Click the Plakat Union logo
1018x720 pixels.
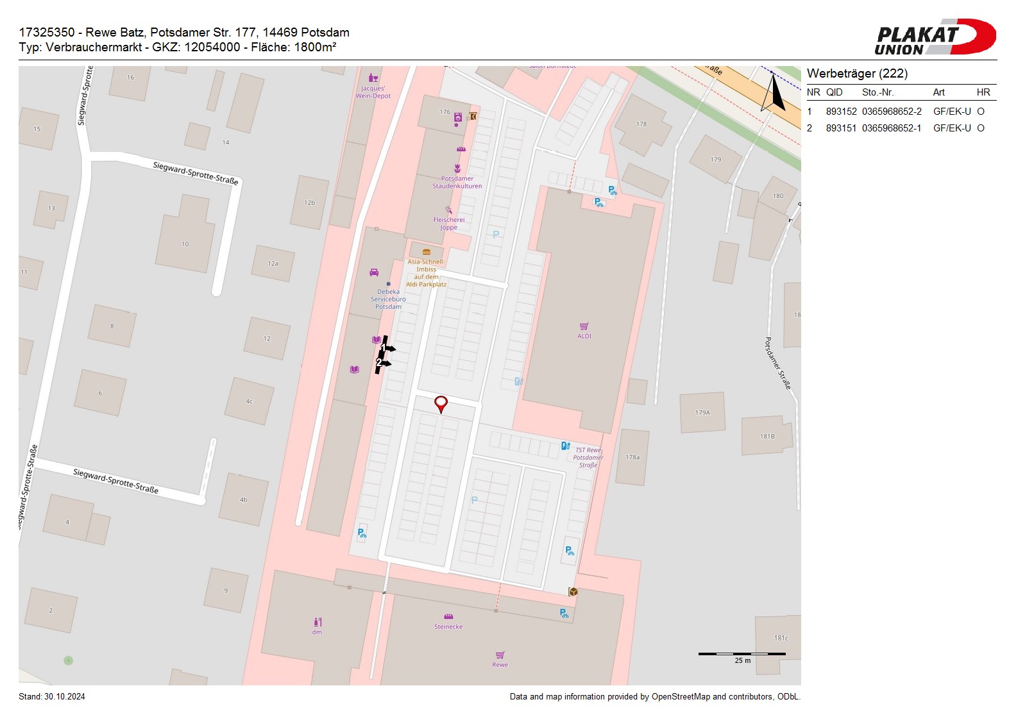935,37
